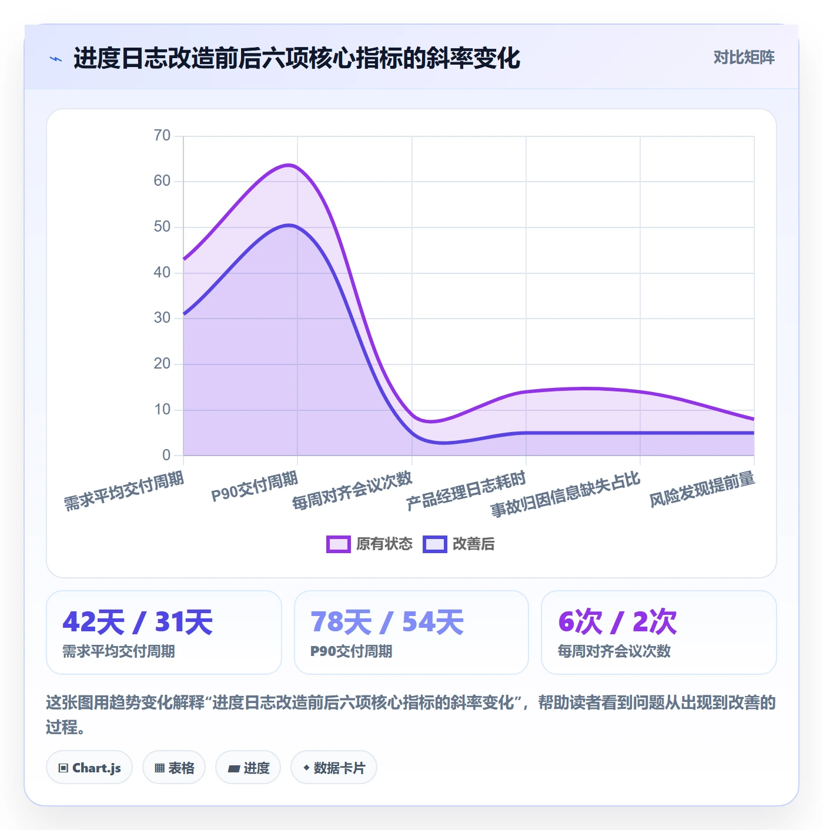The width and height of the screenshot is (823, 830).
Task: Toggle the 改善后 legend swatch
Action: click(x=434, y=544)
